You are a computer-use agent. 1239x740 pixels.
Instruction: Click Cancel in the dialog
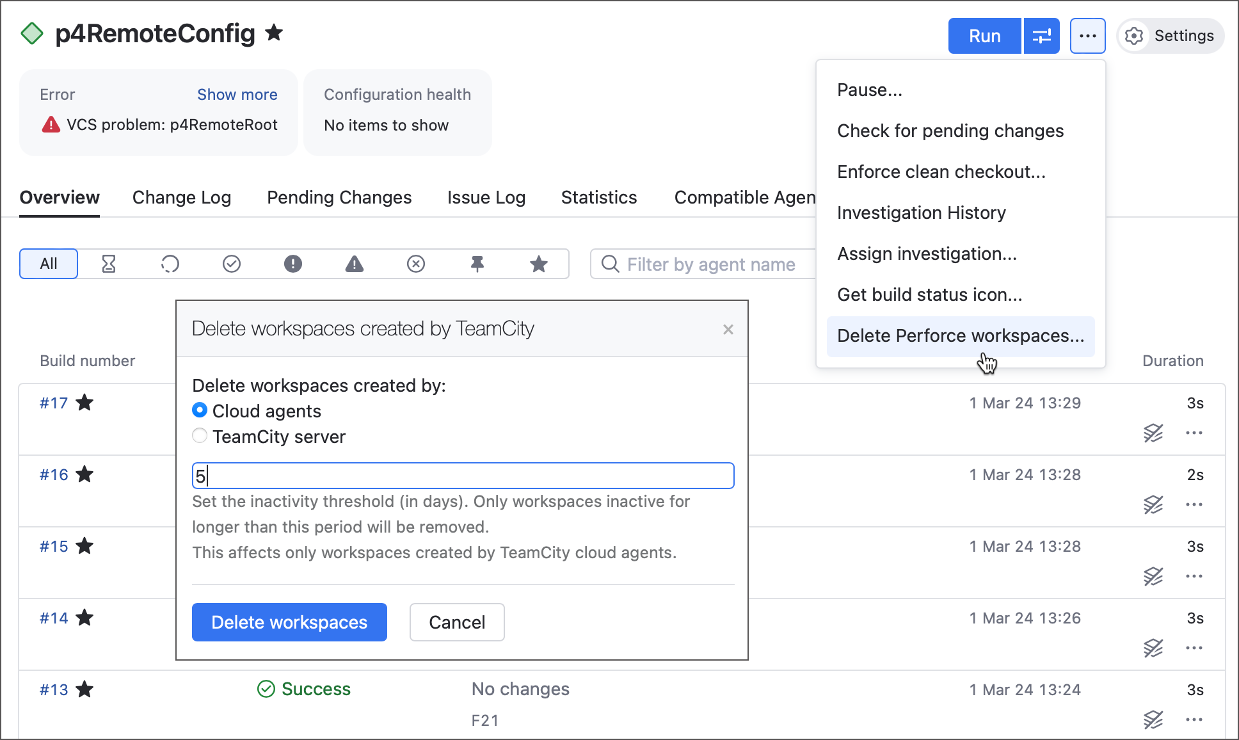point(457,622)
